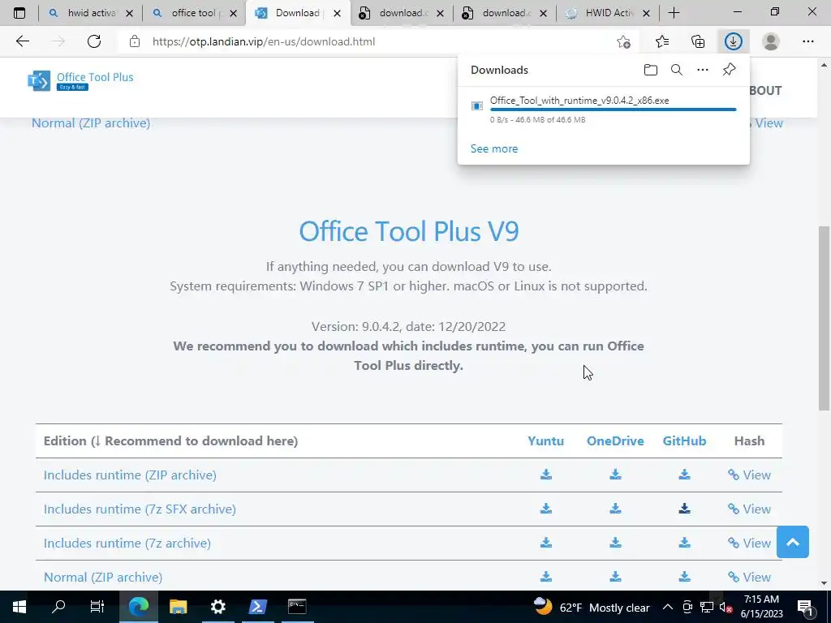The width and height of the screenshot is (831, 623).
Task: Open tab actions menu icon
Action: pyautogui.click(x=19, y=13)
